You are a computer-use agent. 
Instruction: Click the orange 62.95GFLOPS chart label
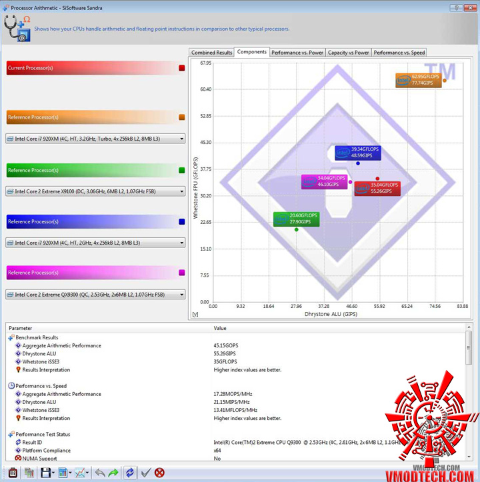tap(419, 80)
